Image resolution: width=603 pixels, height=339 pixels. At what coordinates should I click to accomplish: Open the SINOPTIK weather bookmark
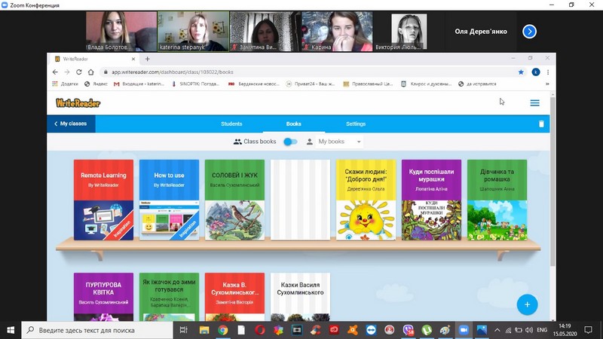[195, 84]
